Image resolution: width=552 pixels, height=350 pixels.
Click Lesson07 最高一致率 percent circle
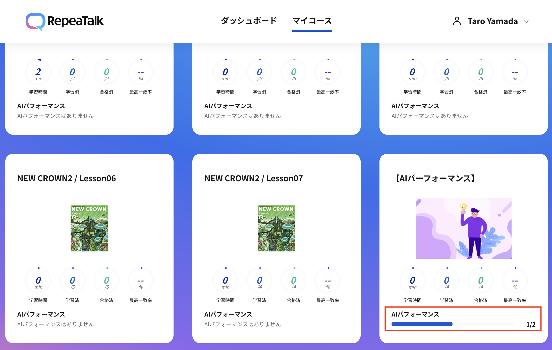pyautogui.click(x=328, y=281)
